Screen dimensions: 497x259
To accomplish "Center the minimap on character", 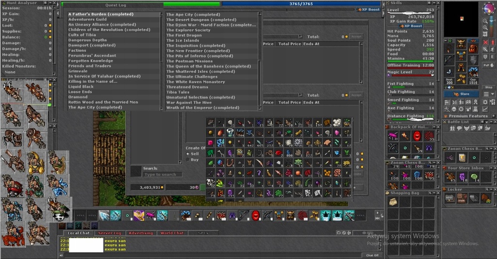I will coord(485,34).
